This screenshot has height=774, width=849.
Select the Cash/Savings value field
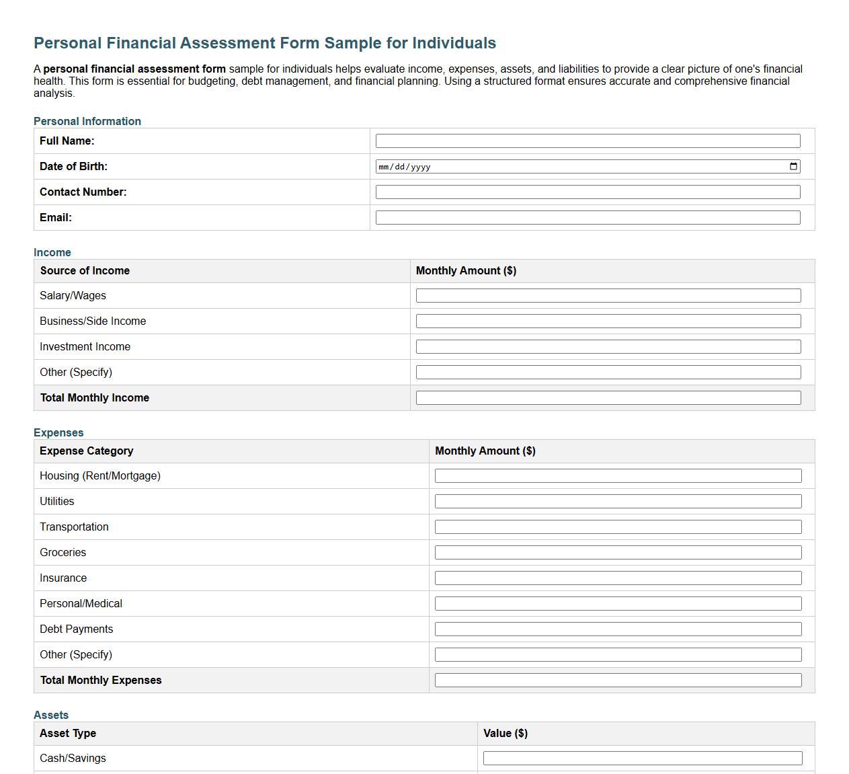point(642,757)
